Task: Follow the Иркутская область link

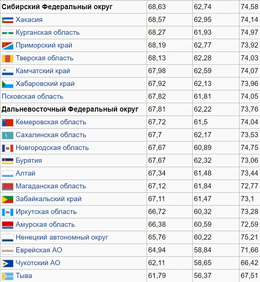Action: tap(46, 212)
